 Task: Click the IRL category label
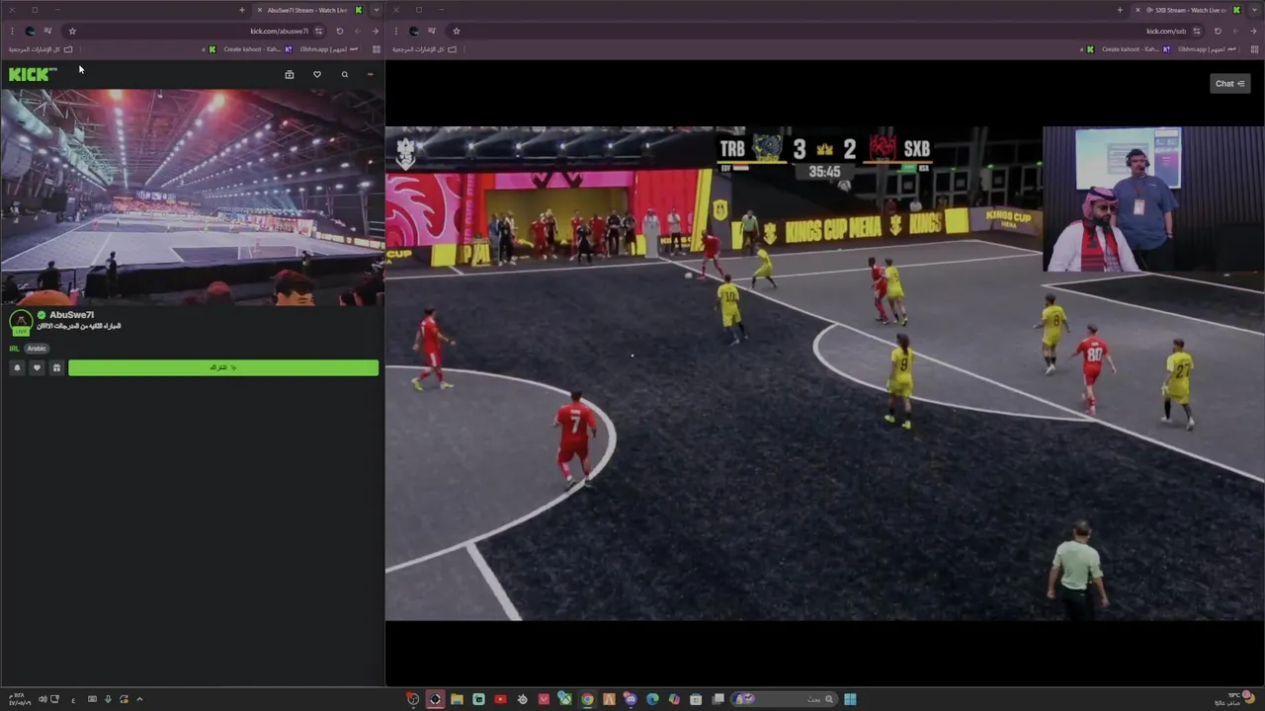14,349
